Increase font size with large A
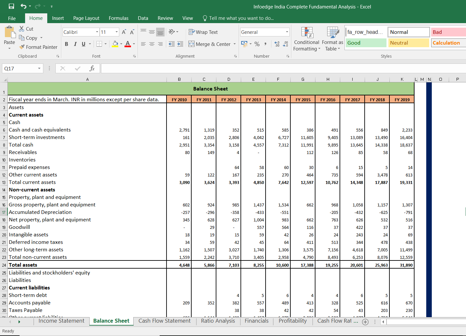This screenshot has height=336, width=466. tap(124, 32)
